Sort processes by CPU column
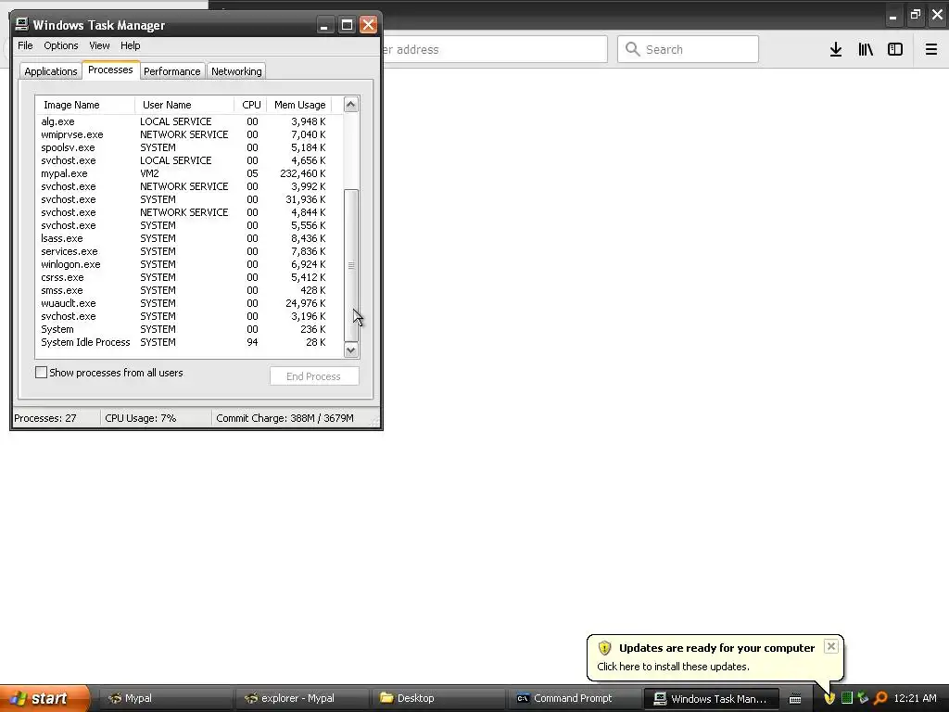 (x=250, y=105)
